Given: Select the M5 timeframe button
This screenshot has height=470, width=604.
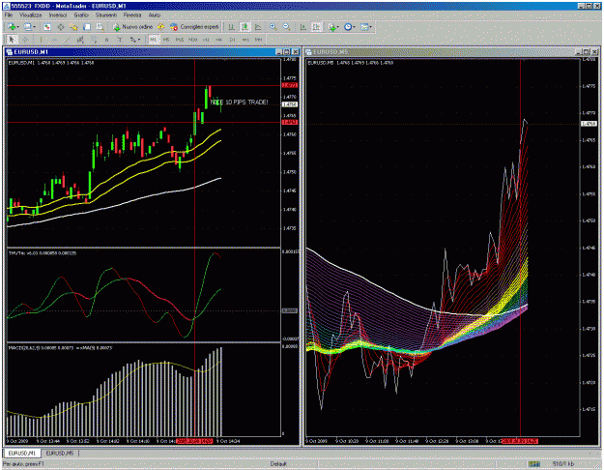Looking at the screenshot, I should point(166,40).
